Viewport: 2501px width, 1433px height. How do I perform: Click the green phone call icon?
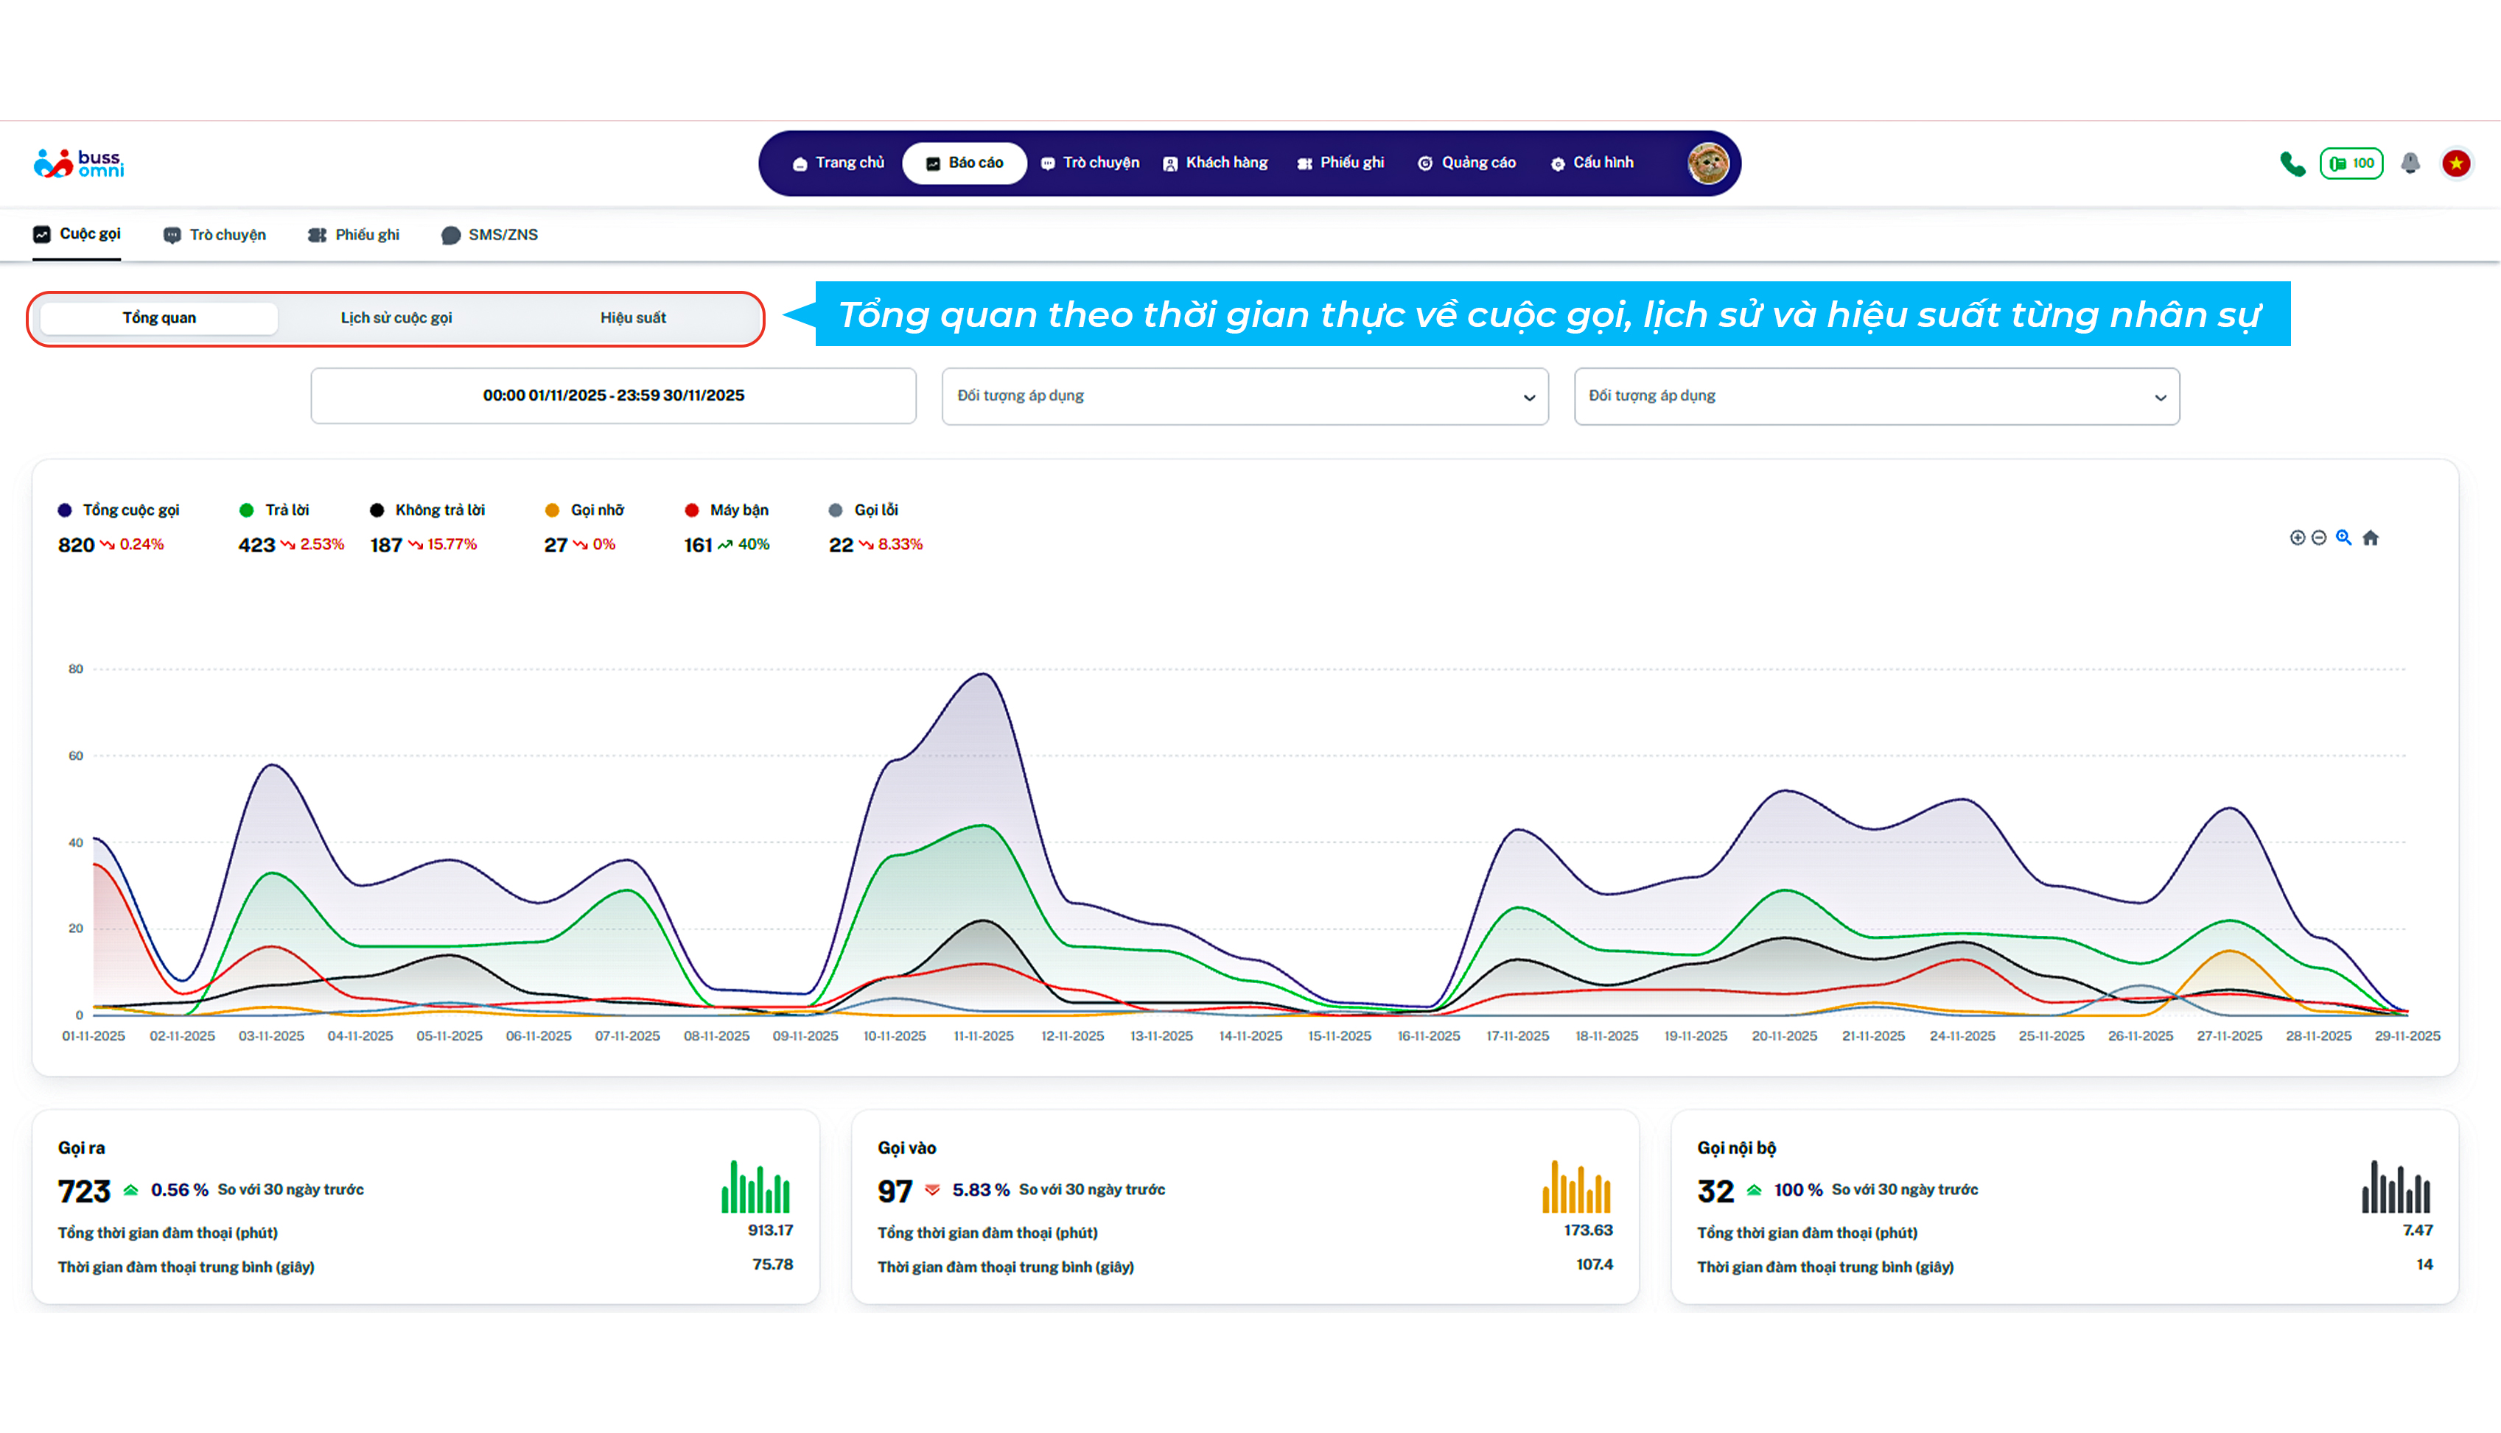[x=2292, y=163]
